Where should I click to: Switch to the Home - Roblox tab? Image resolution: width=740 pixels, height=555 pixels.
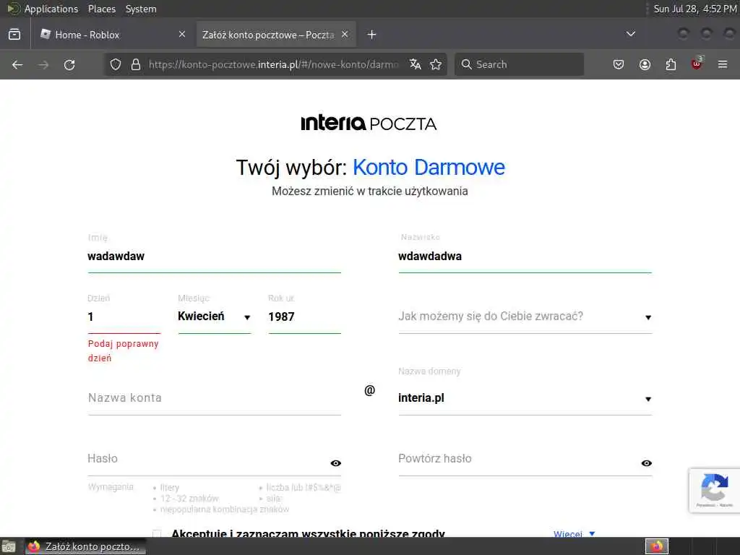pos(113,35)
